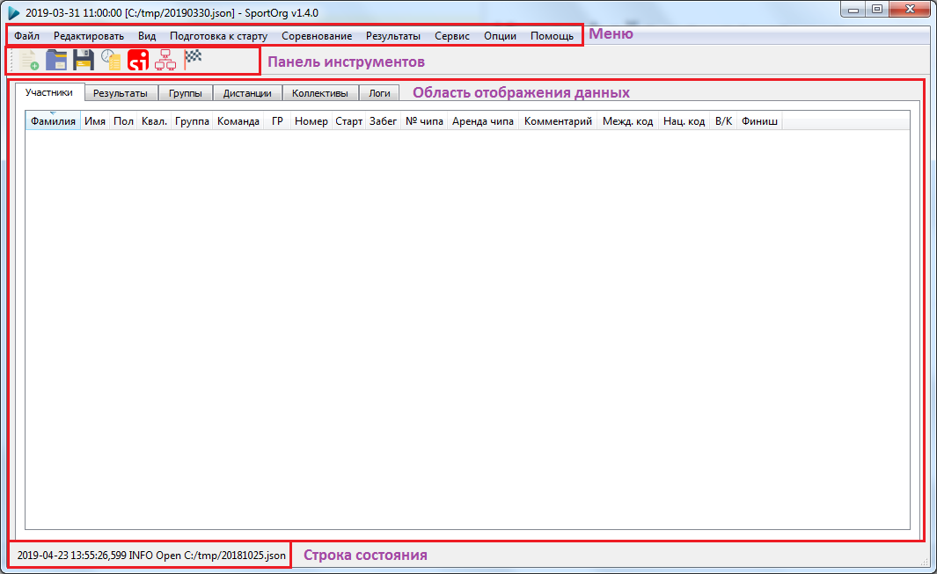Sort by the Межд. код column header

[x=627, y=121]
